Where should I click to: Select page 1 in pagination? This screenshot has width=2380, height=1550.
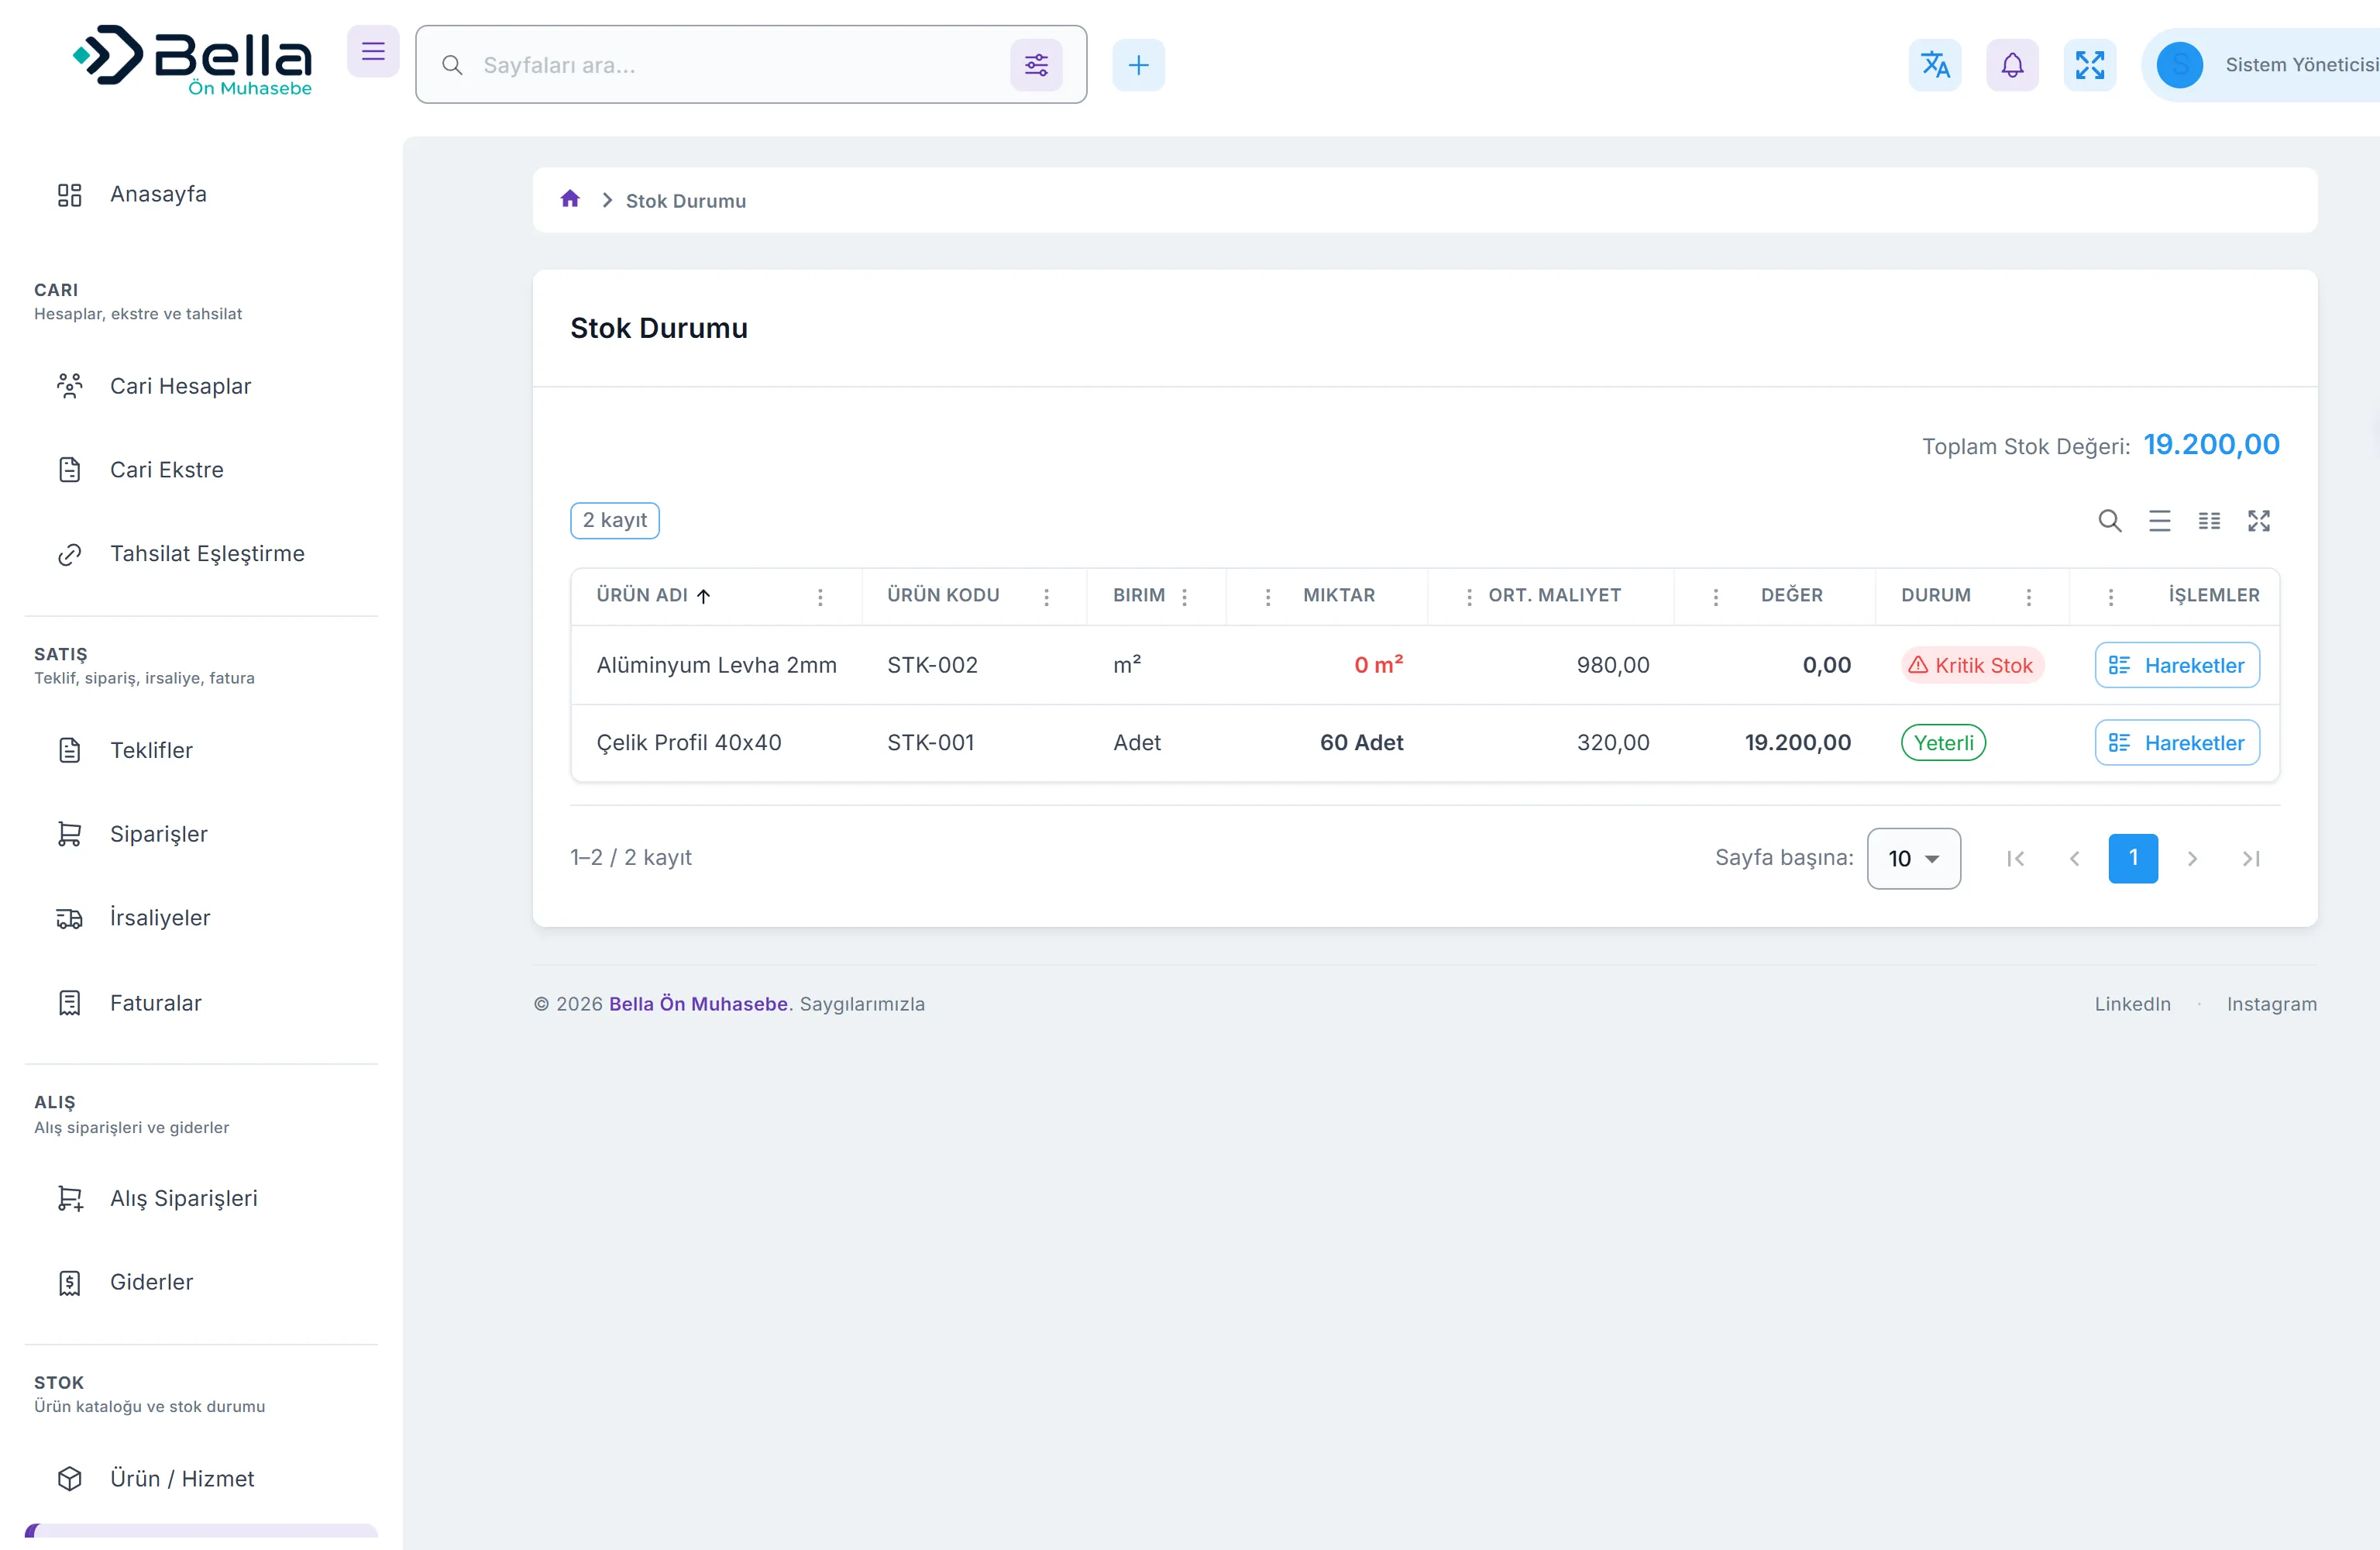pos(2133,858)
